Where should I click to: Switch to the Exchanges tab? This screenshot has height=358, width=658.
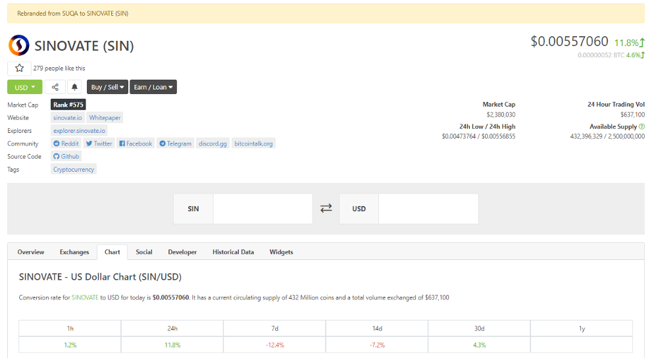point(74,252)
